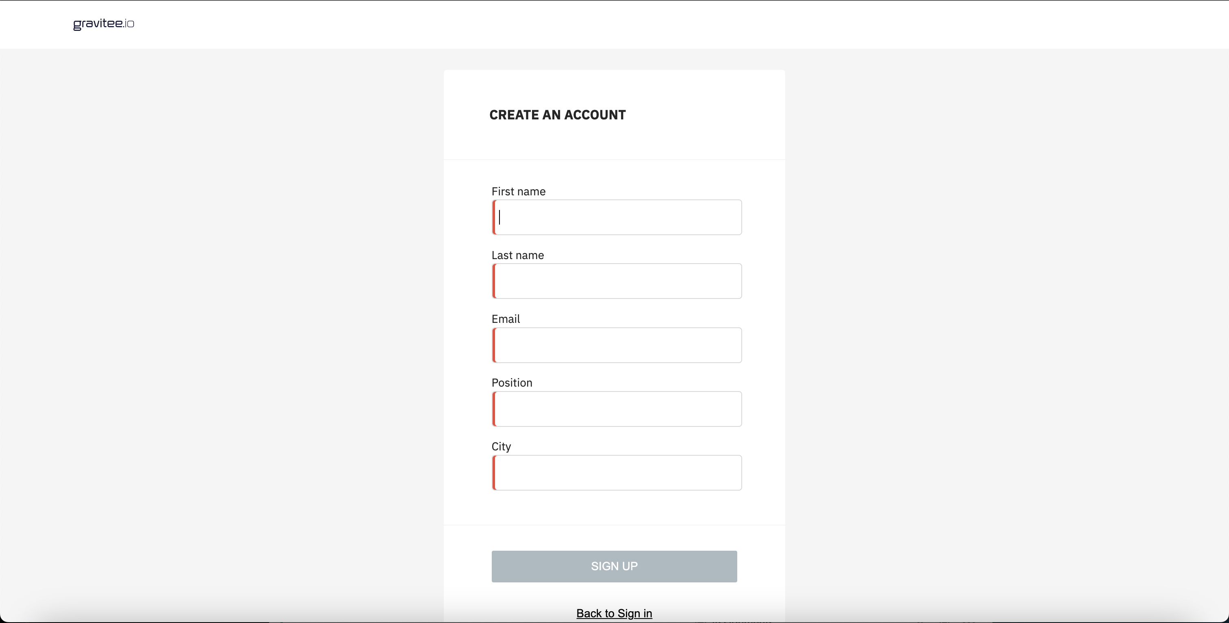Click the red required marker on City
The image size is (1229, 623).
coord(494,473)
